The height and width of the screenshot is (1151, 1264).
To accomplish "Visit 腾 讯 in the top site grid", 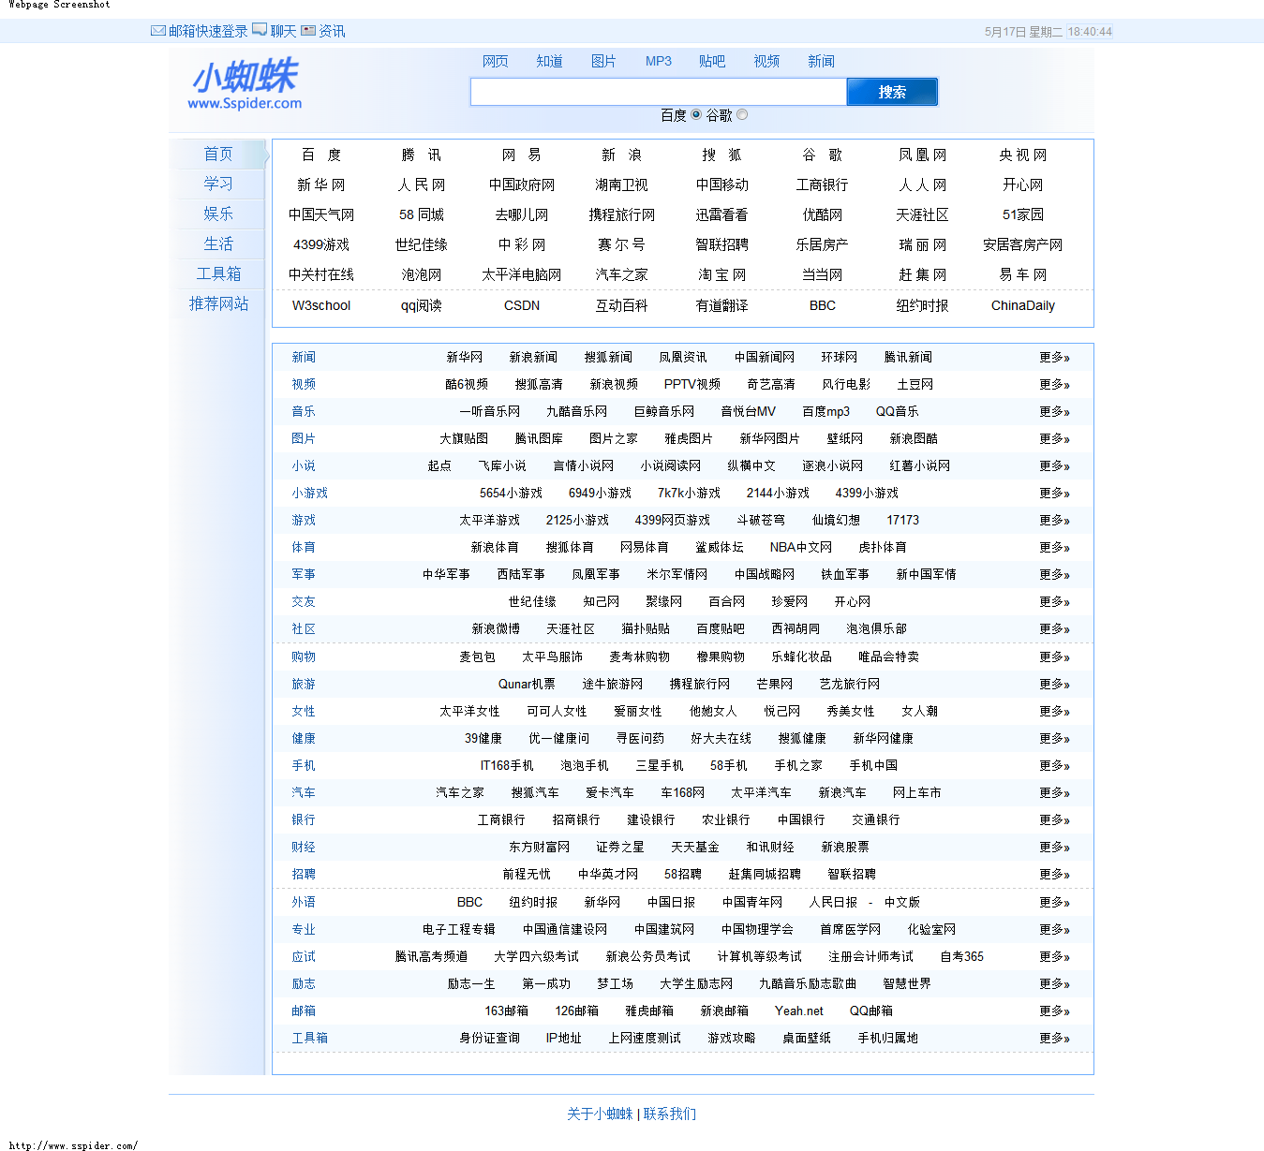I will (x=422, y=155).
